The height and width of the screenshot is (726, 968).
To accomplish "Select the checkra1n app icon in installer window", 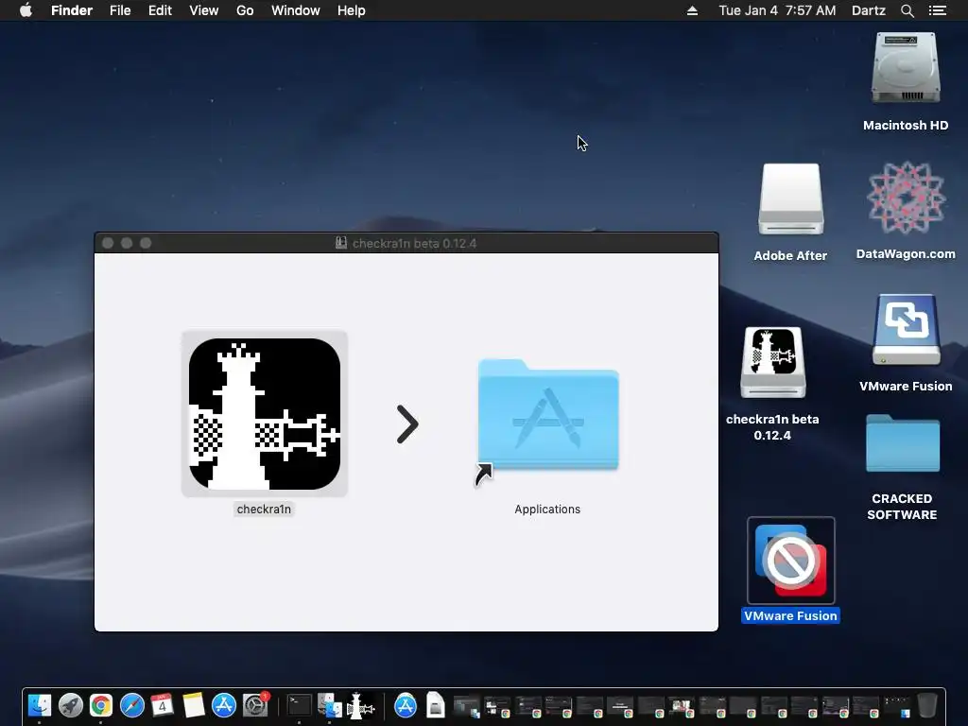I will tap(265, 414).
